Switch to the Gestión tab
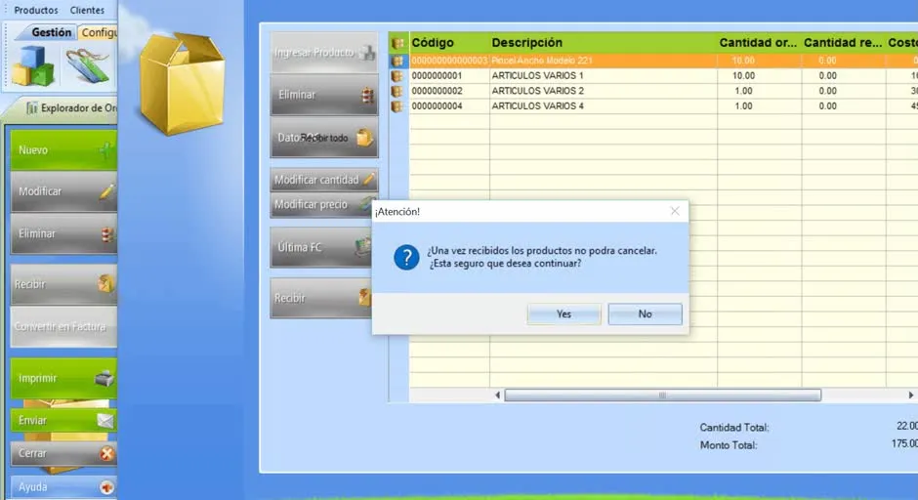This screenshot has width=918, height=500. [x=52, y=32]
